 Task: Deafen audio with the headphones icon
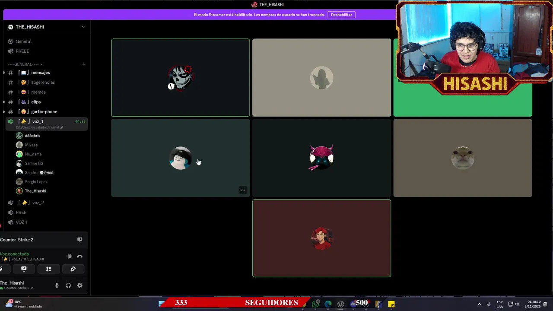tap(68, 286)
